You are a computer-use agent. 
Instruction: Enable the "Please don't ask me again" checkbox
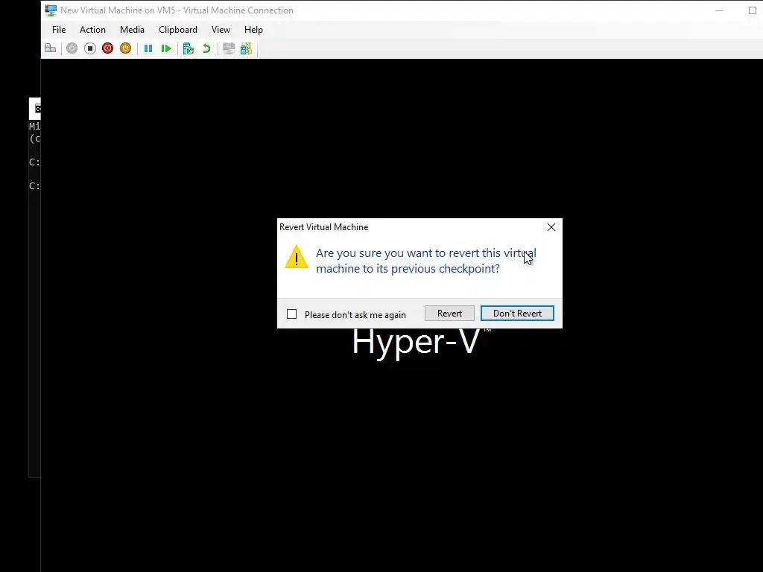point(291,314)
